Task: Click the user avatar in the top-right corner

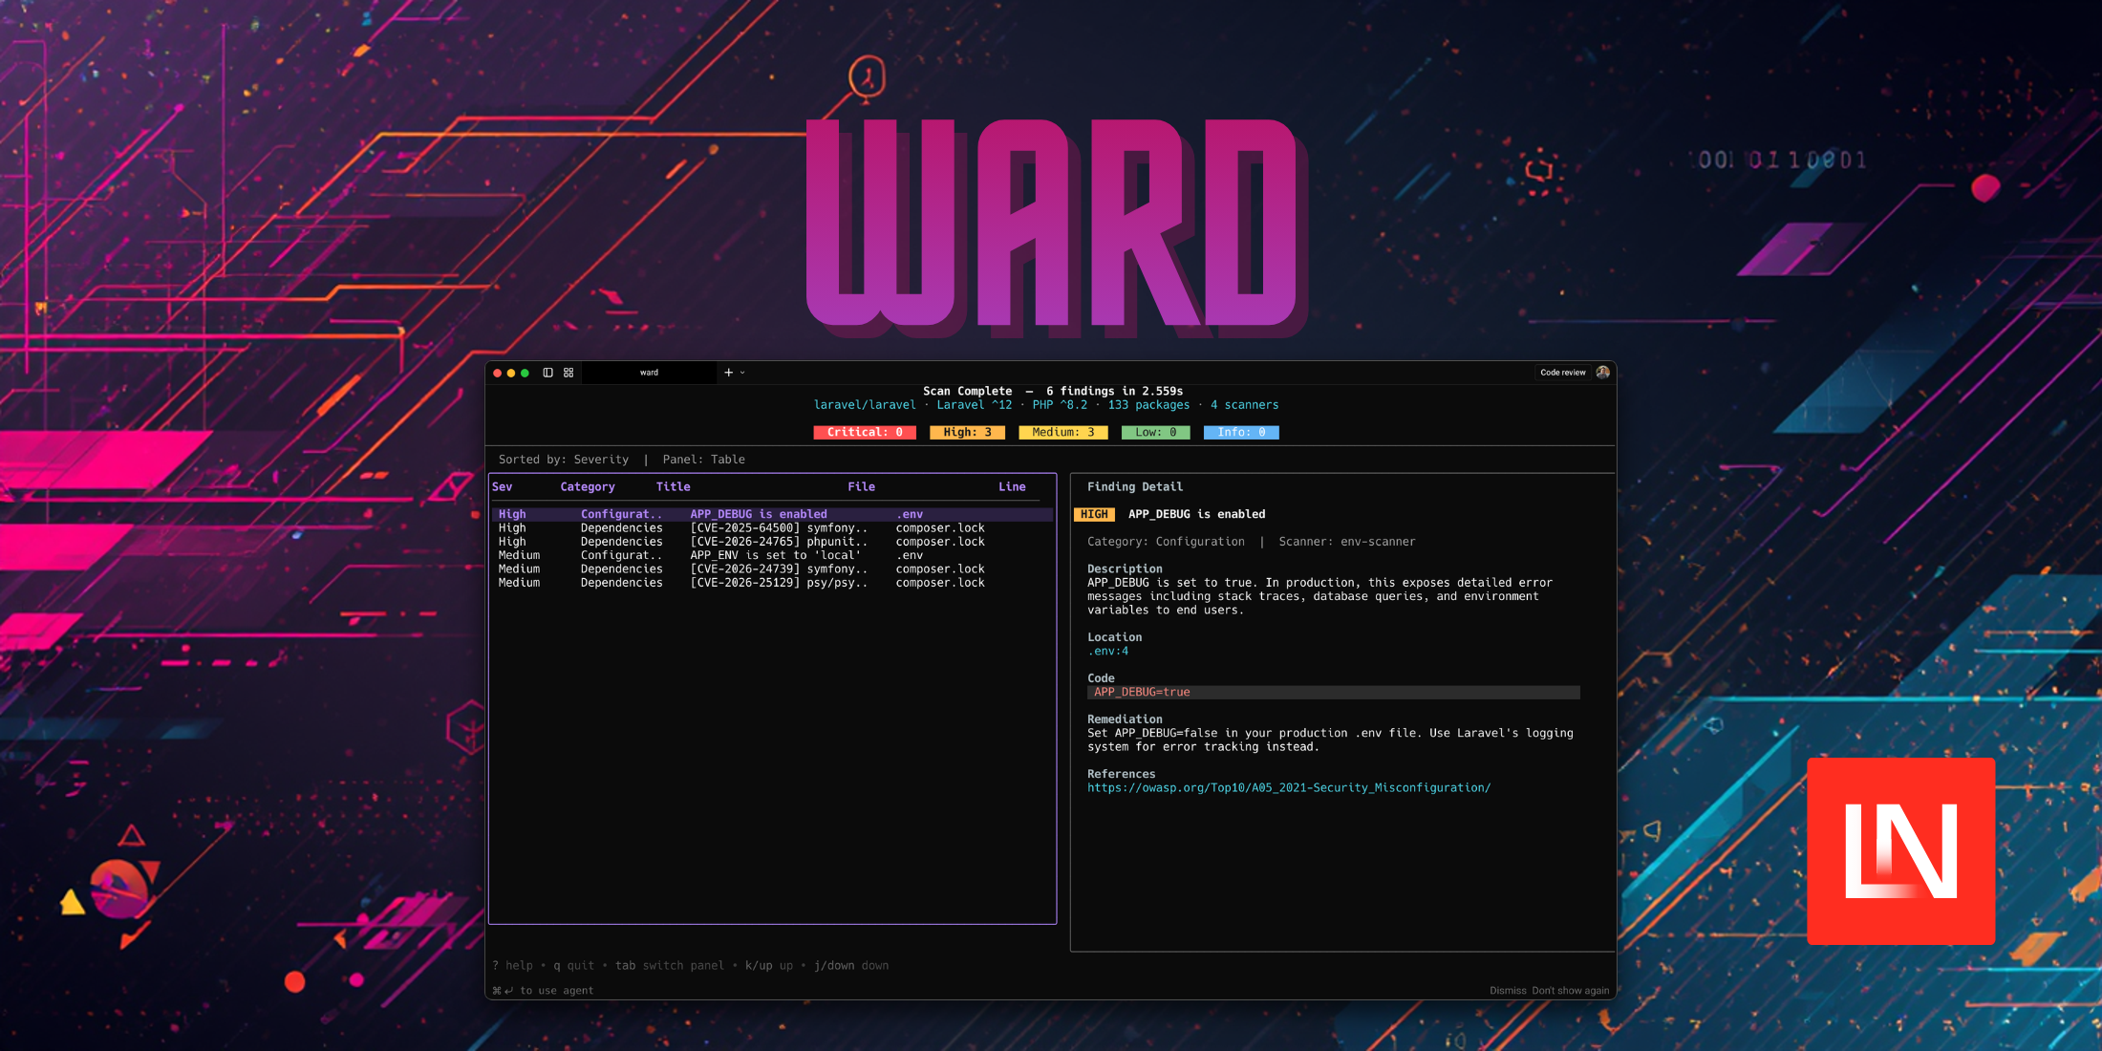Action: 1603,373
